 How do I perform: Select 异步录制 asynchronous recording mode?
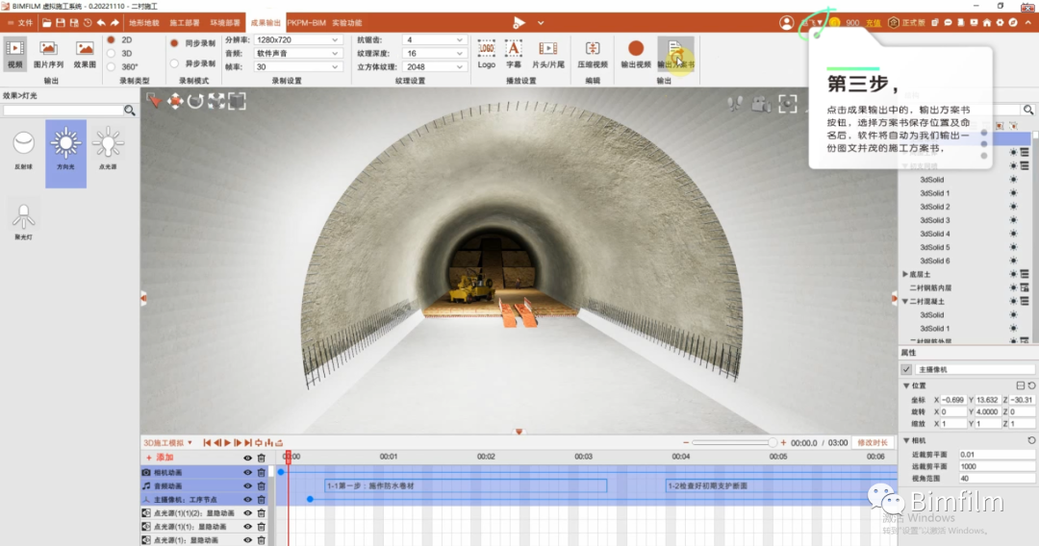click(x=174, y=63)
